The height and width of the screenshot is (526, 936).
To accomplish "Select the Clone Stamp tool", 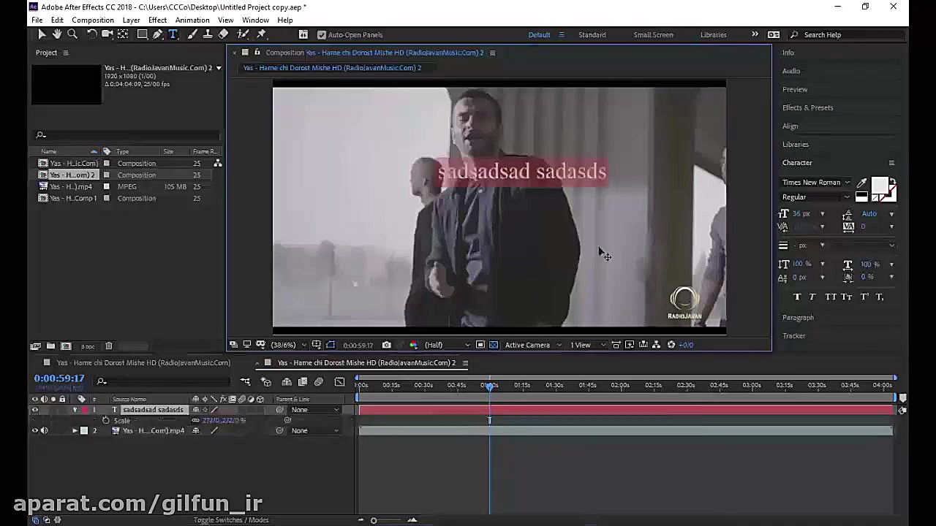I will [208, 34].
